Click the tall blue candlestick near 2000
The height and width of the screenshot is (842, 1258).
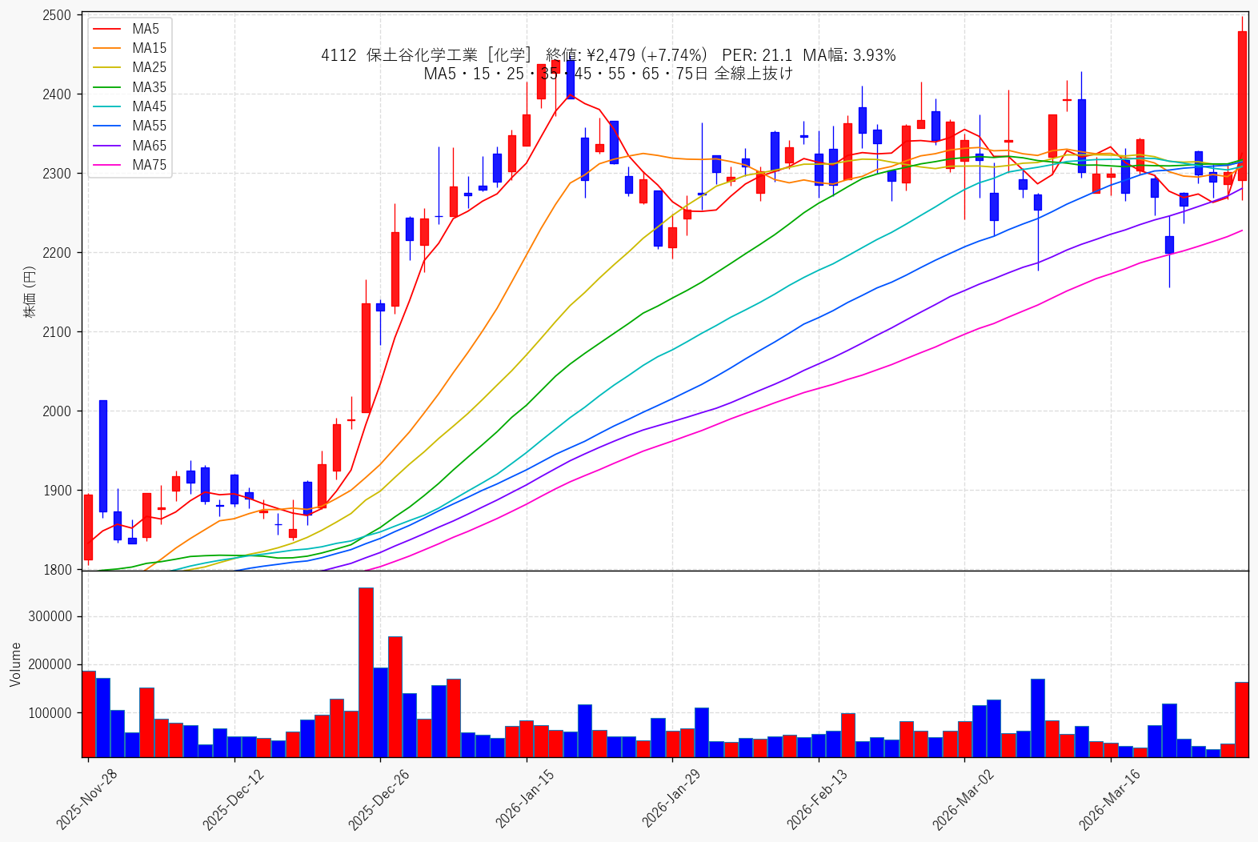tap(103, 456)
